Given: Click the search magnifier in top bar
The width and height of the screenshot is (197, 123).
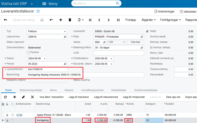Looking at the screenshot, I should [117, 3].
